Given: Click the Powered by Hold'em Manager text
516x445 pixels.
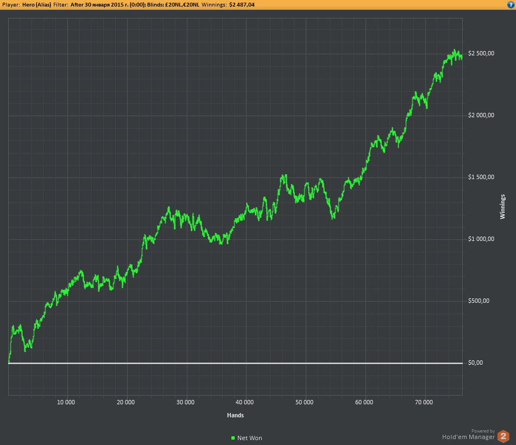Looking at the screenshot, I should (x=469, y=435).
